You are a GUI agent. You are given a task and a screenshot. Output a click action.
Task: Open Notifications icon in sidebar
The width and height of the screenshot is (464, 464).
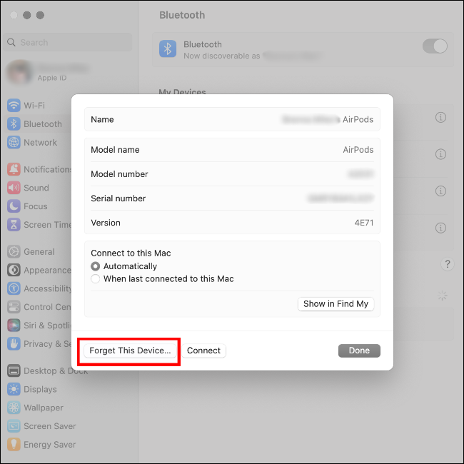[14, 169]
